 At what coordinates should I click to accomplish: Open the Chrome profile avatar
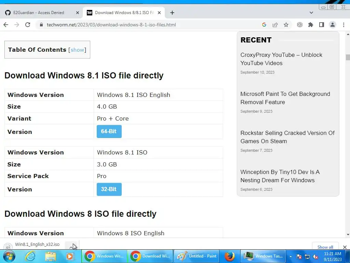click(332, 25)
